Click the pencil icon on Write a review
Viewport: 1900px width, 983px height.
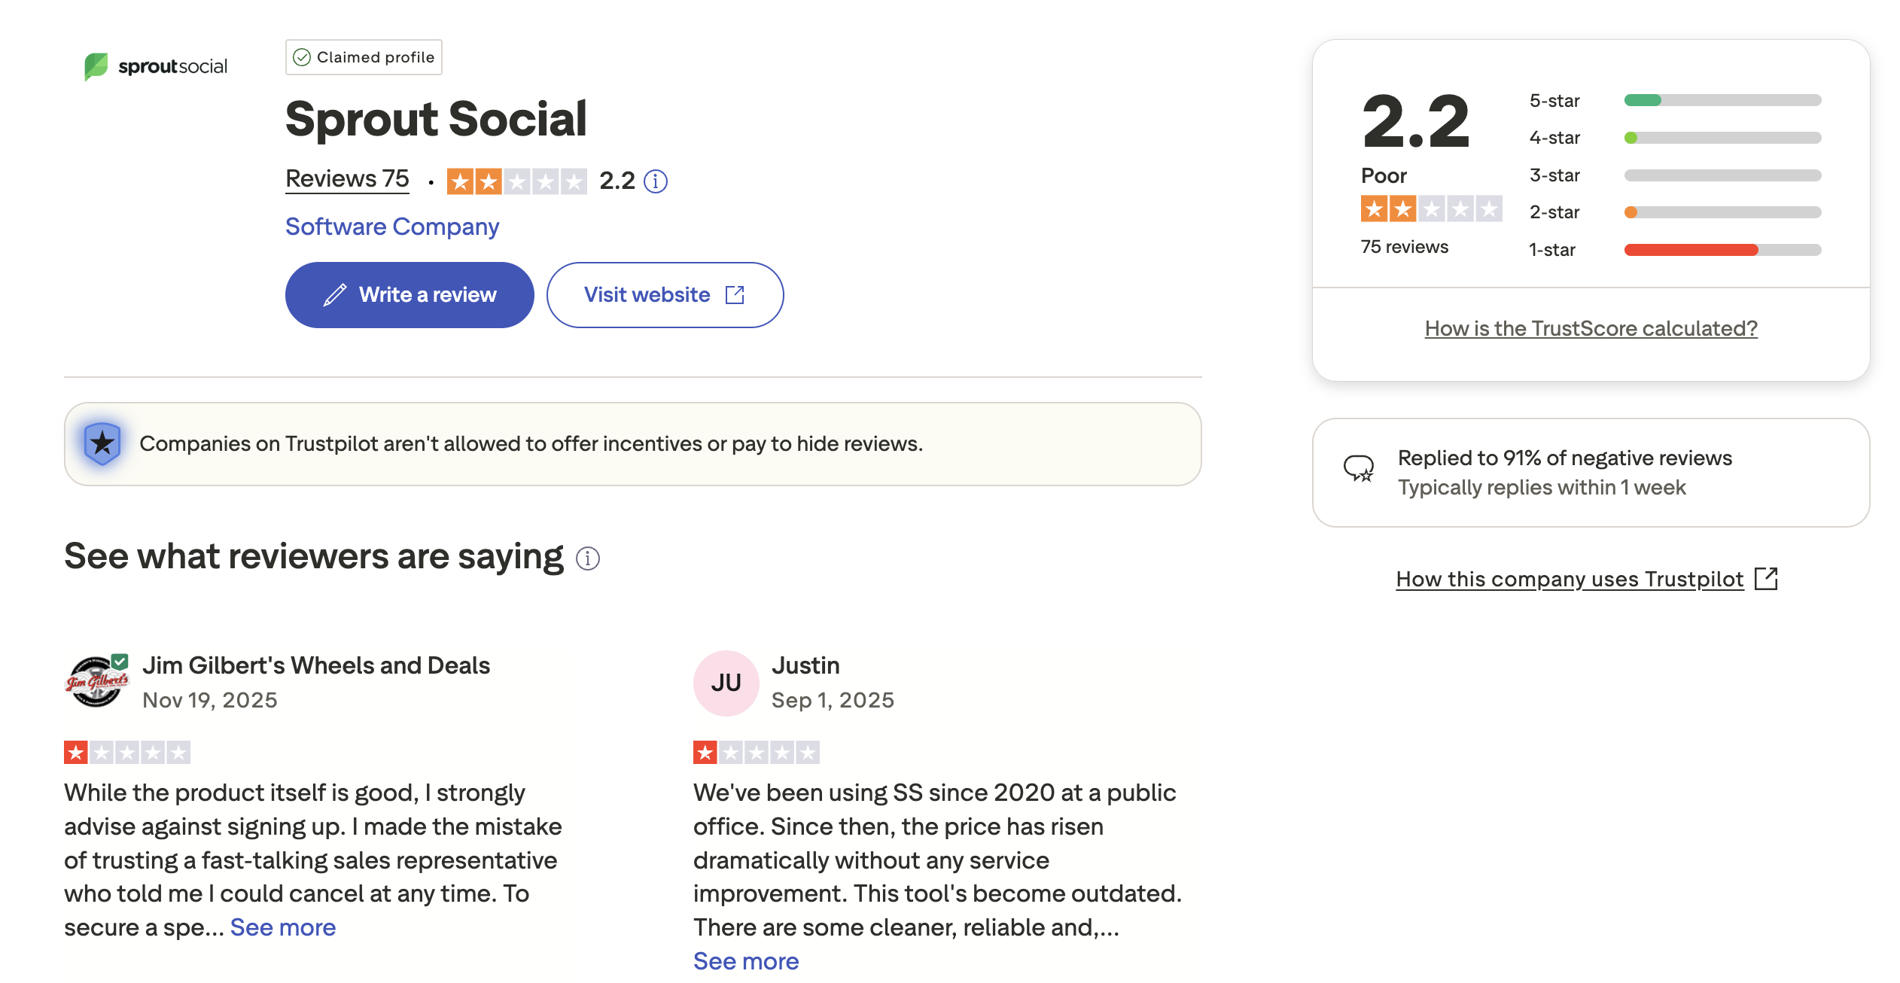(336, 294)
